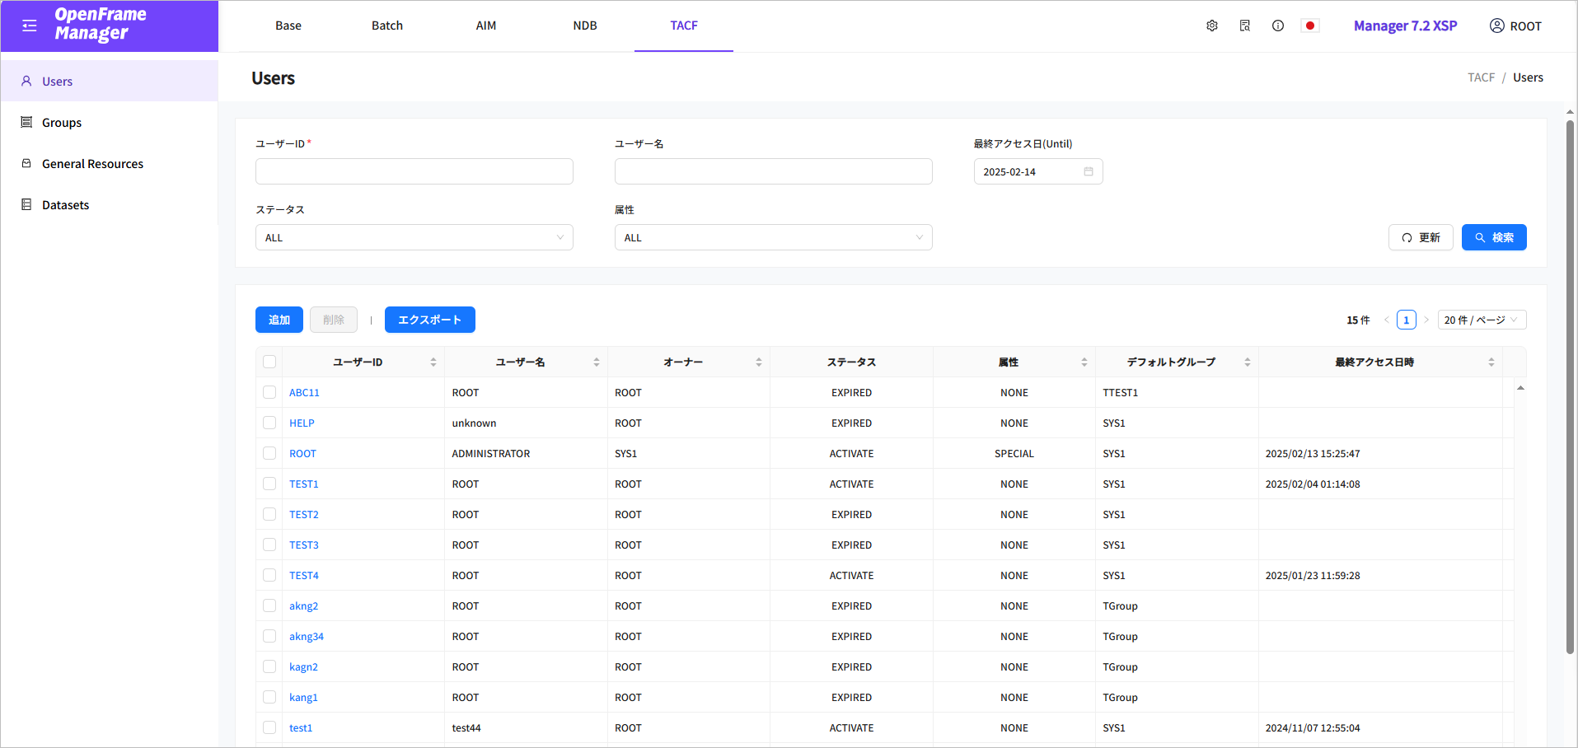This screenshot has width=1578, height=748.
Task: Collapse sidebar using the hamburger menu icon
Action: 30,26
